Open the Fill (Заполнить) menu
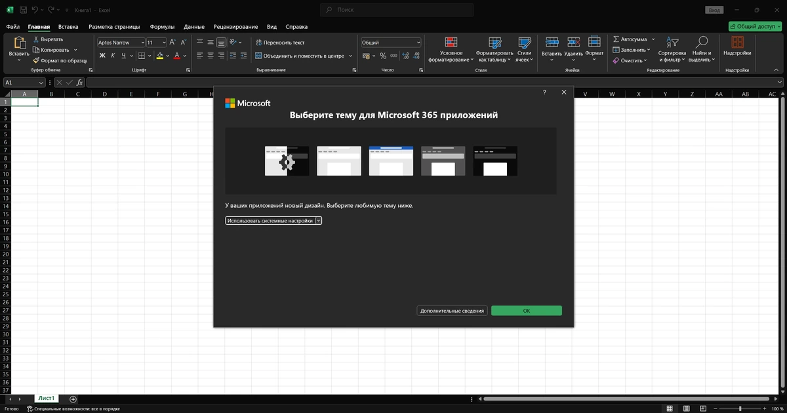Viewport: 787px width, 413px height. coord(631,50)
